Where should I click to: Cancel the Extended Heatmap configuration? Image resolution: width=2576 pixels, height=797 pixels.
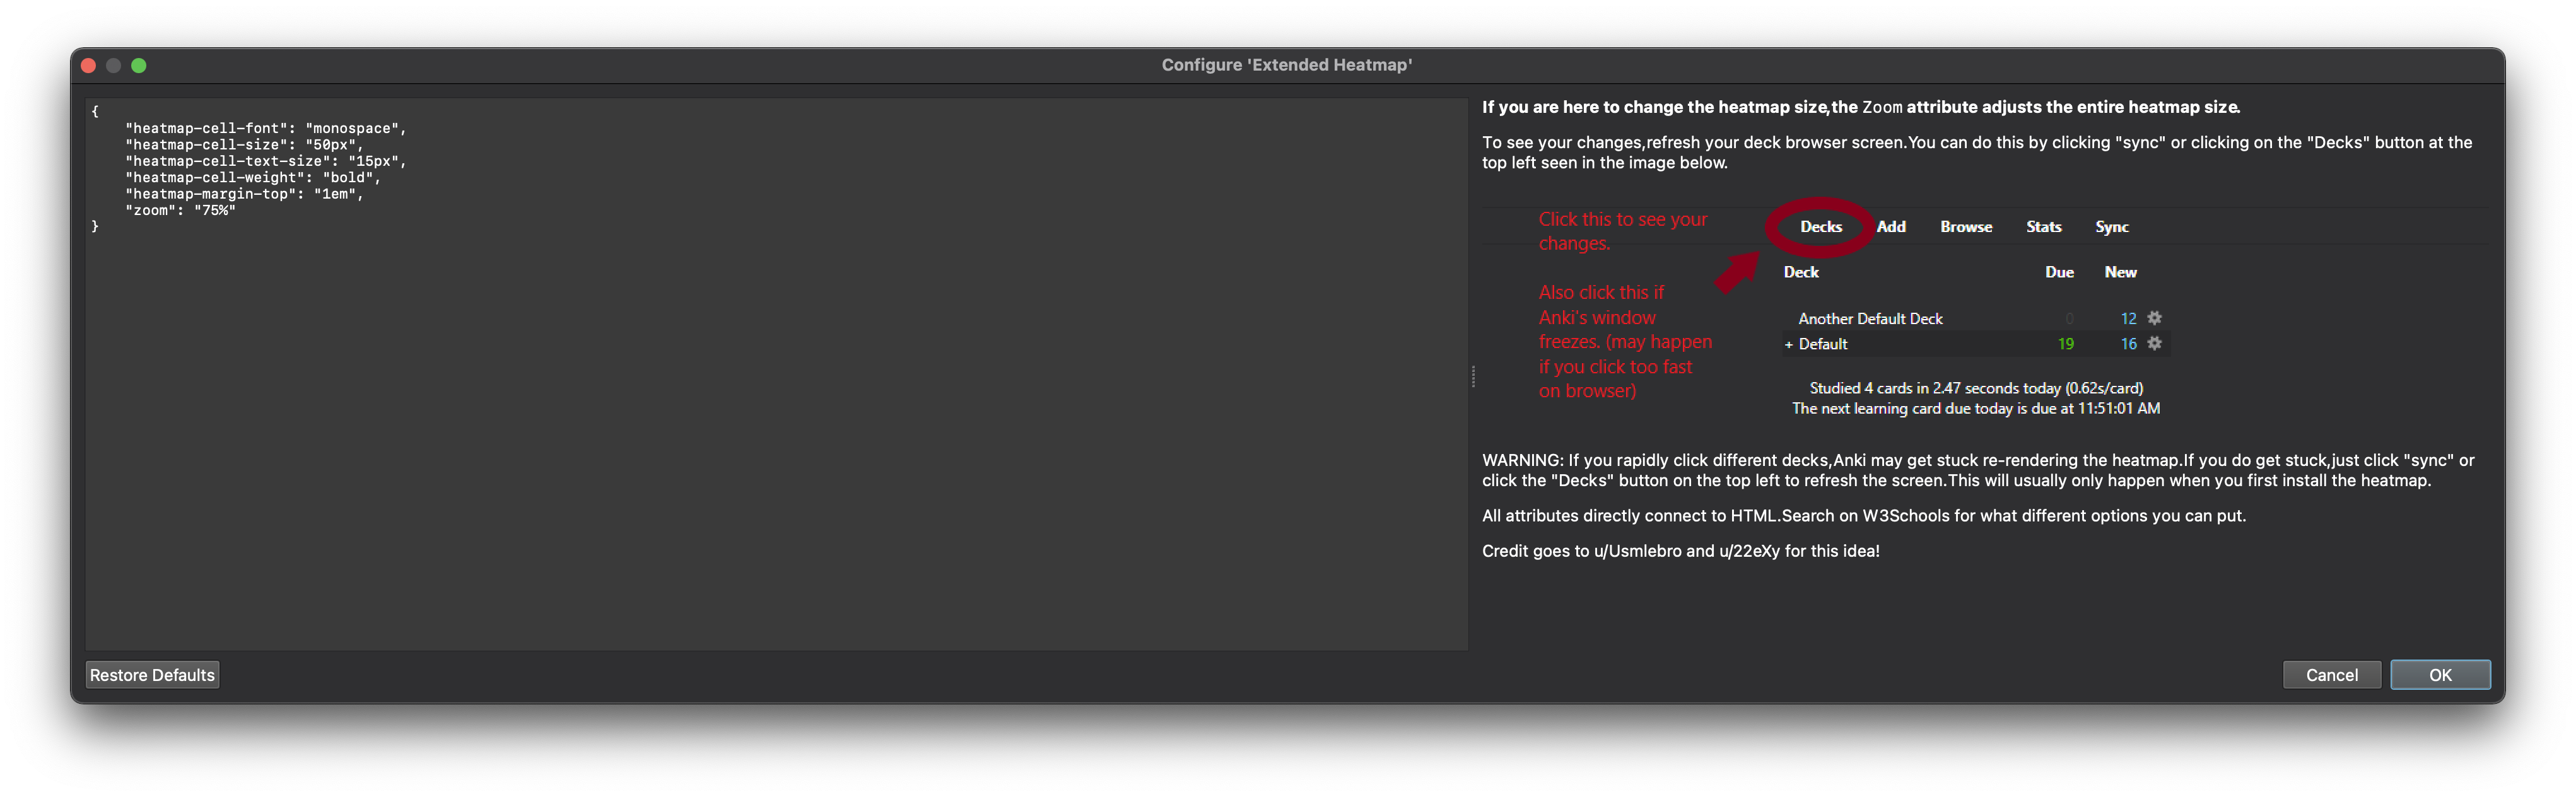pyautogui.click(x=2331, y=675)
